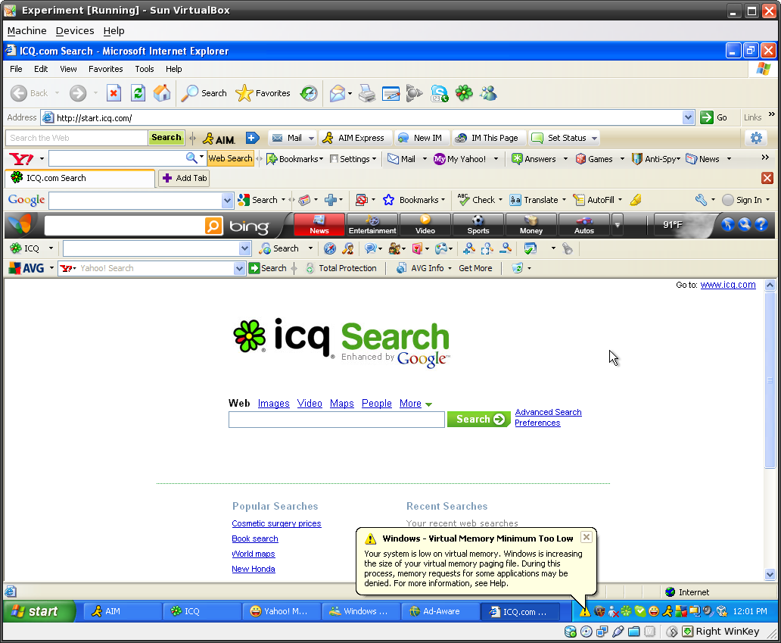The width and height of the screenshot is (781, 643).
Task: Open the View menu
Action: [x=68, y=69]
